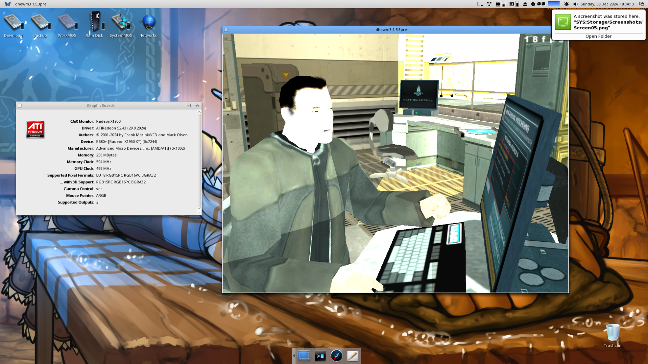Click GraphicBoards scrollbar up arrow

199,112
